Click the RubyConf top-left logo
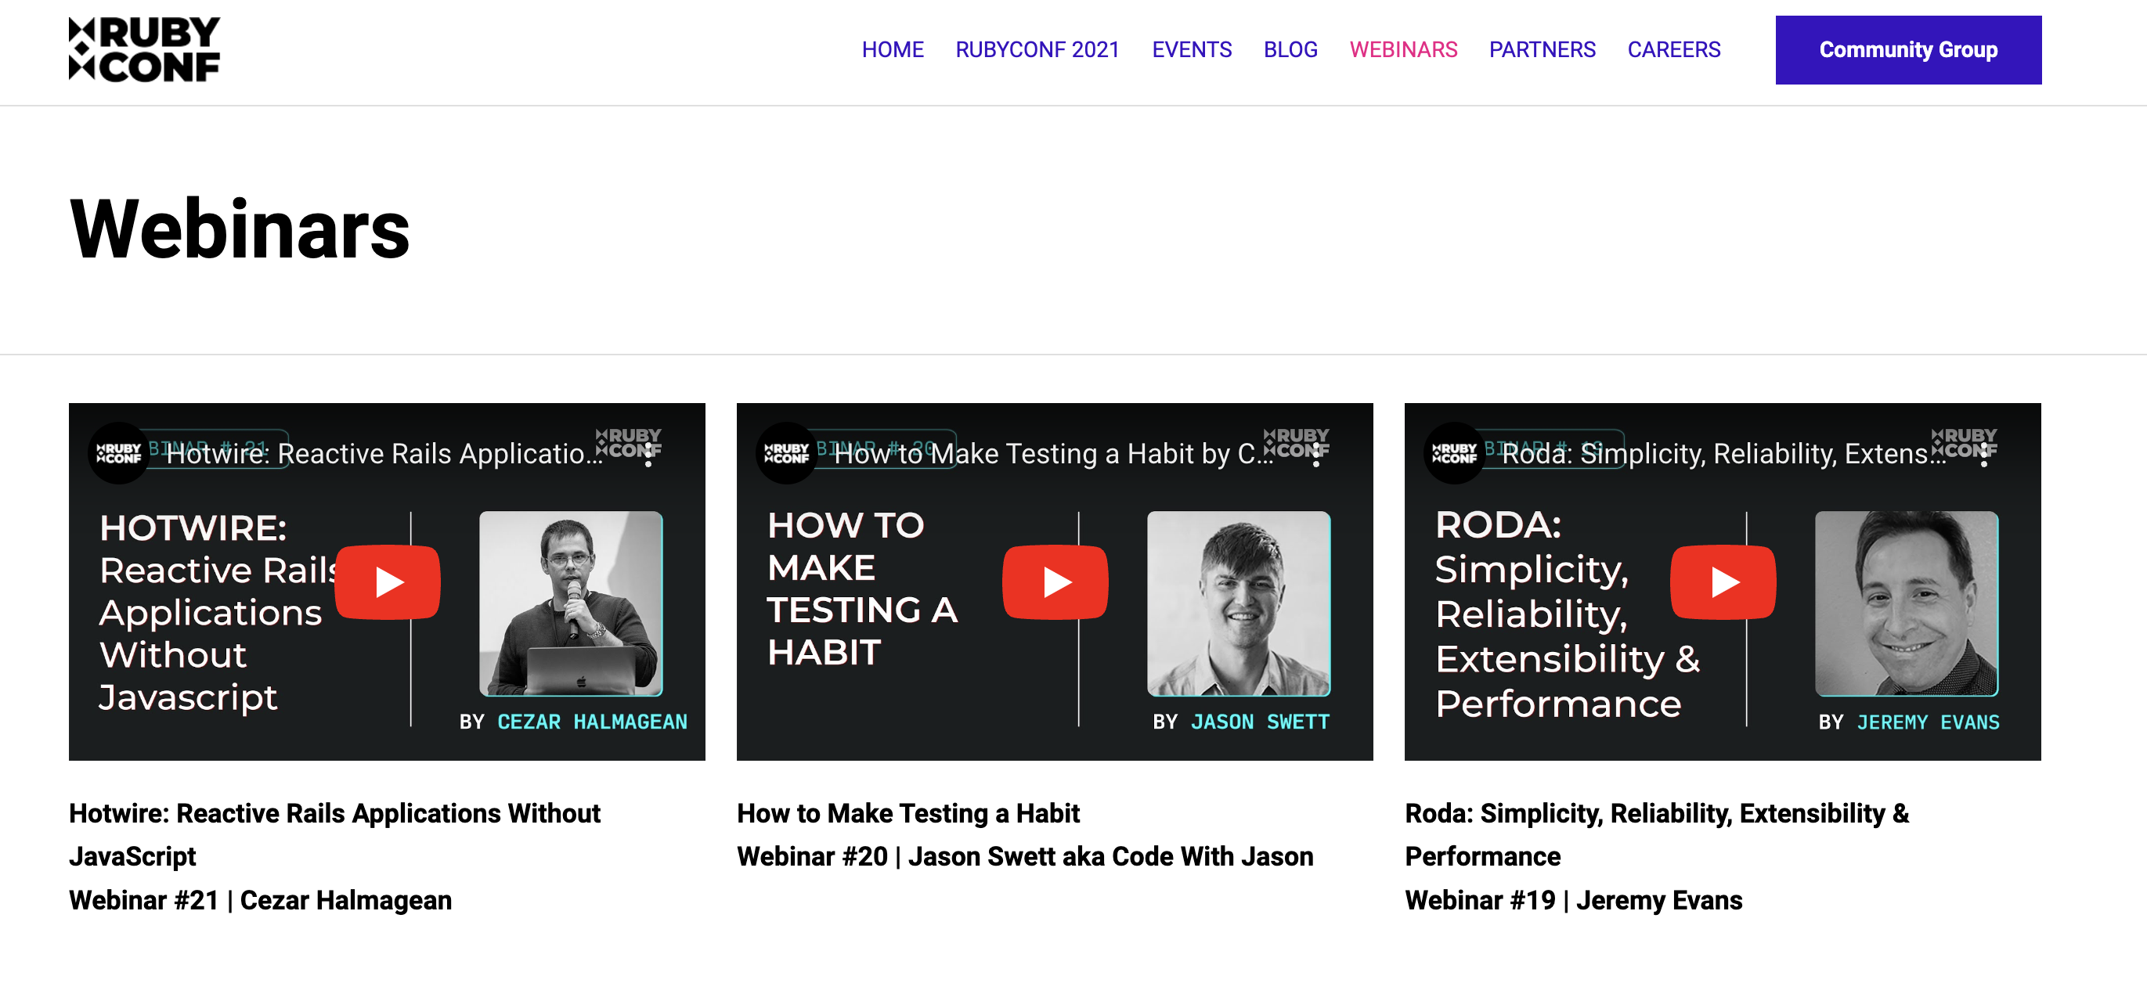The width and height of the screenshot is (2147, 983). point(144,49)
